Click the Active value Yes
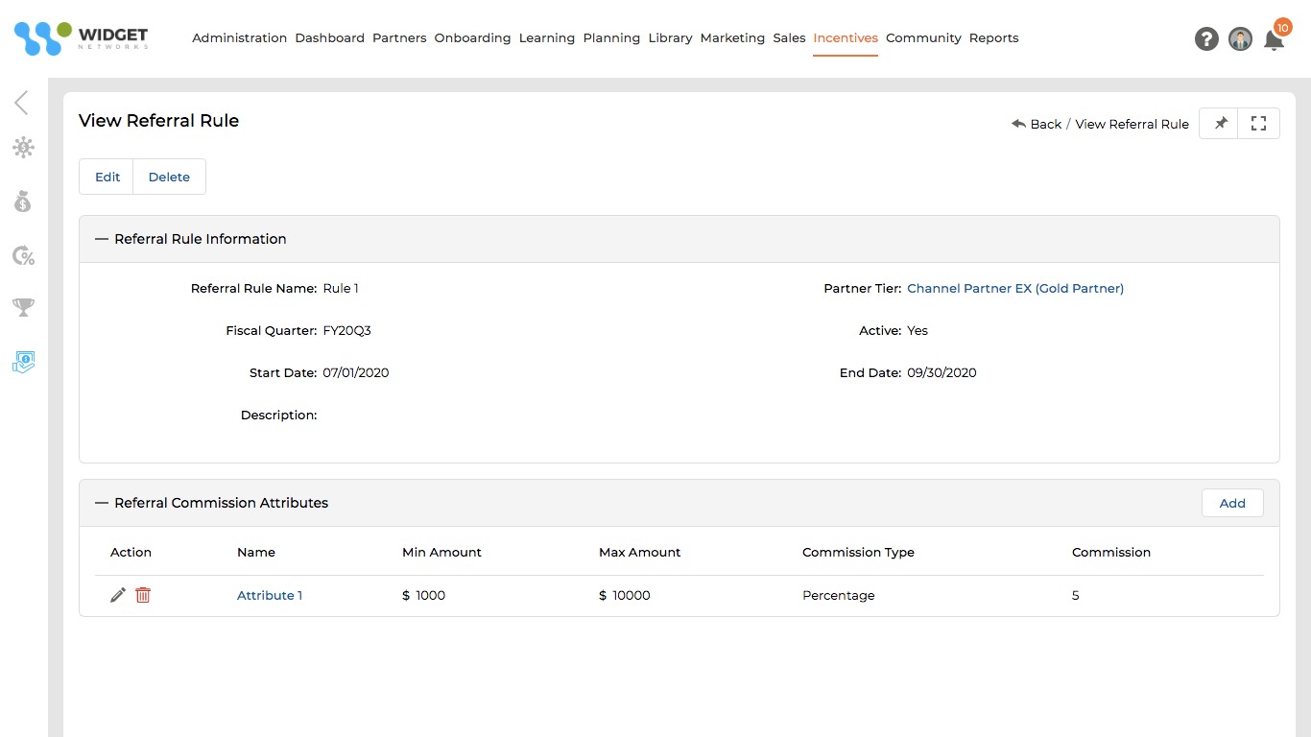This screenshot has height=737, width=1311. pyautogui.click(x=918, y=330)
